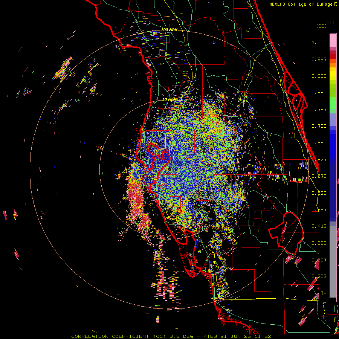Click the 21 JUN 25 date in caption
Viewport: 339px width, 339px height.
pos(236,336)
